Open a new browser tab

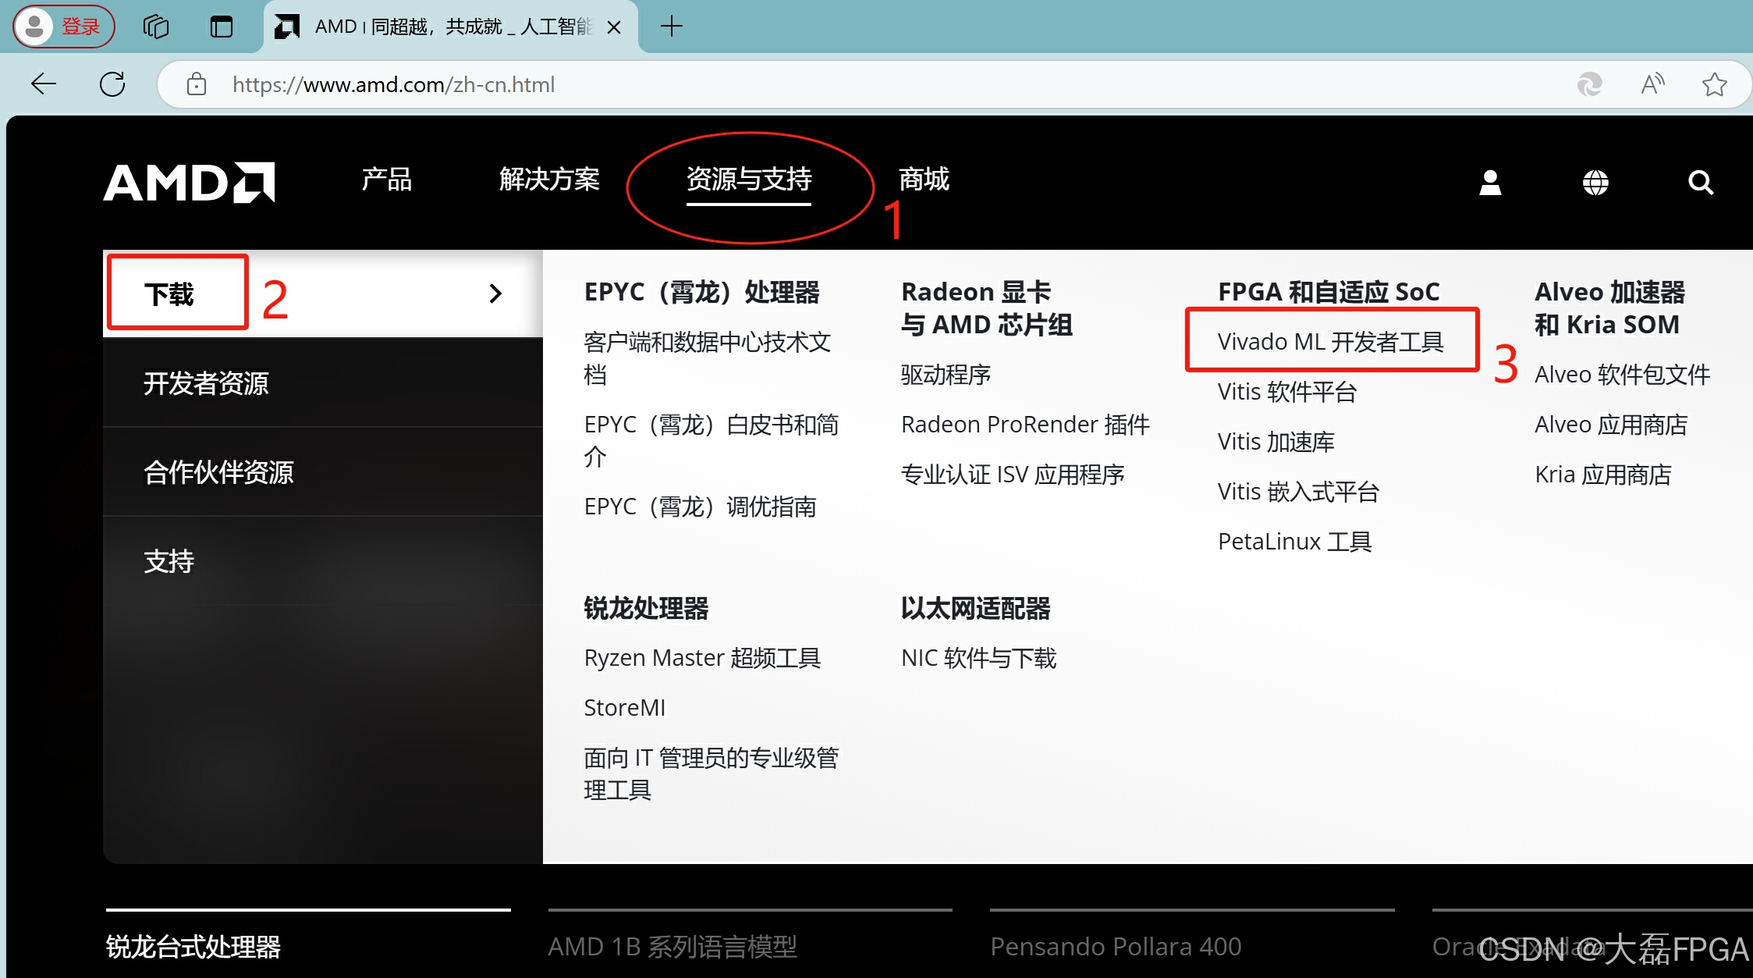point(671,27)
